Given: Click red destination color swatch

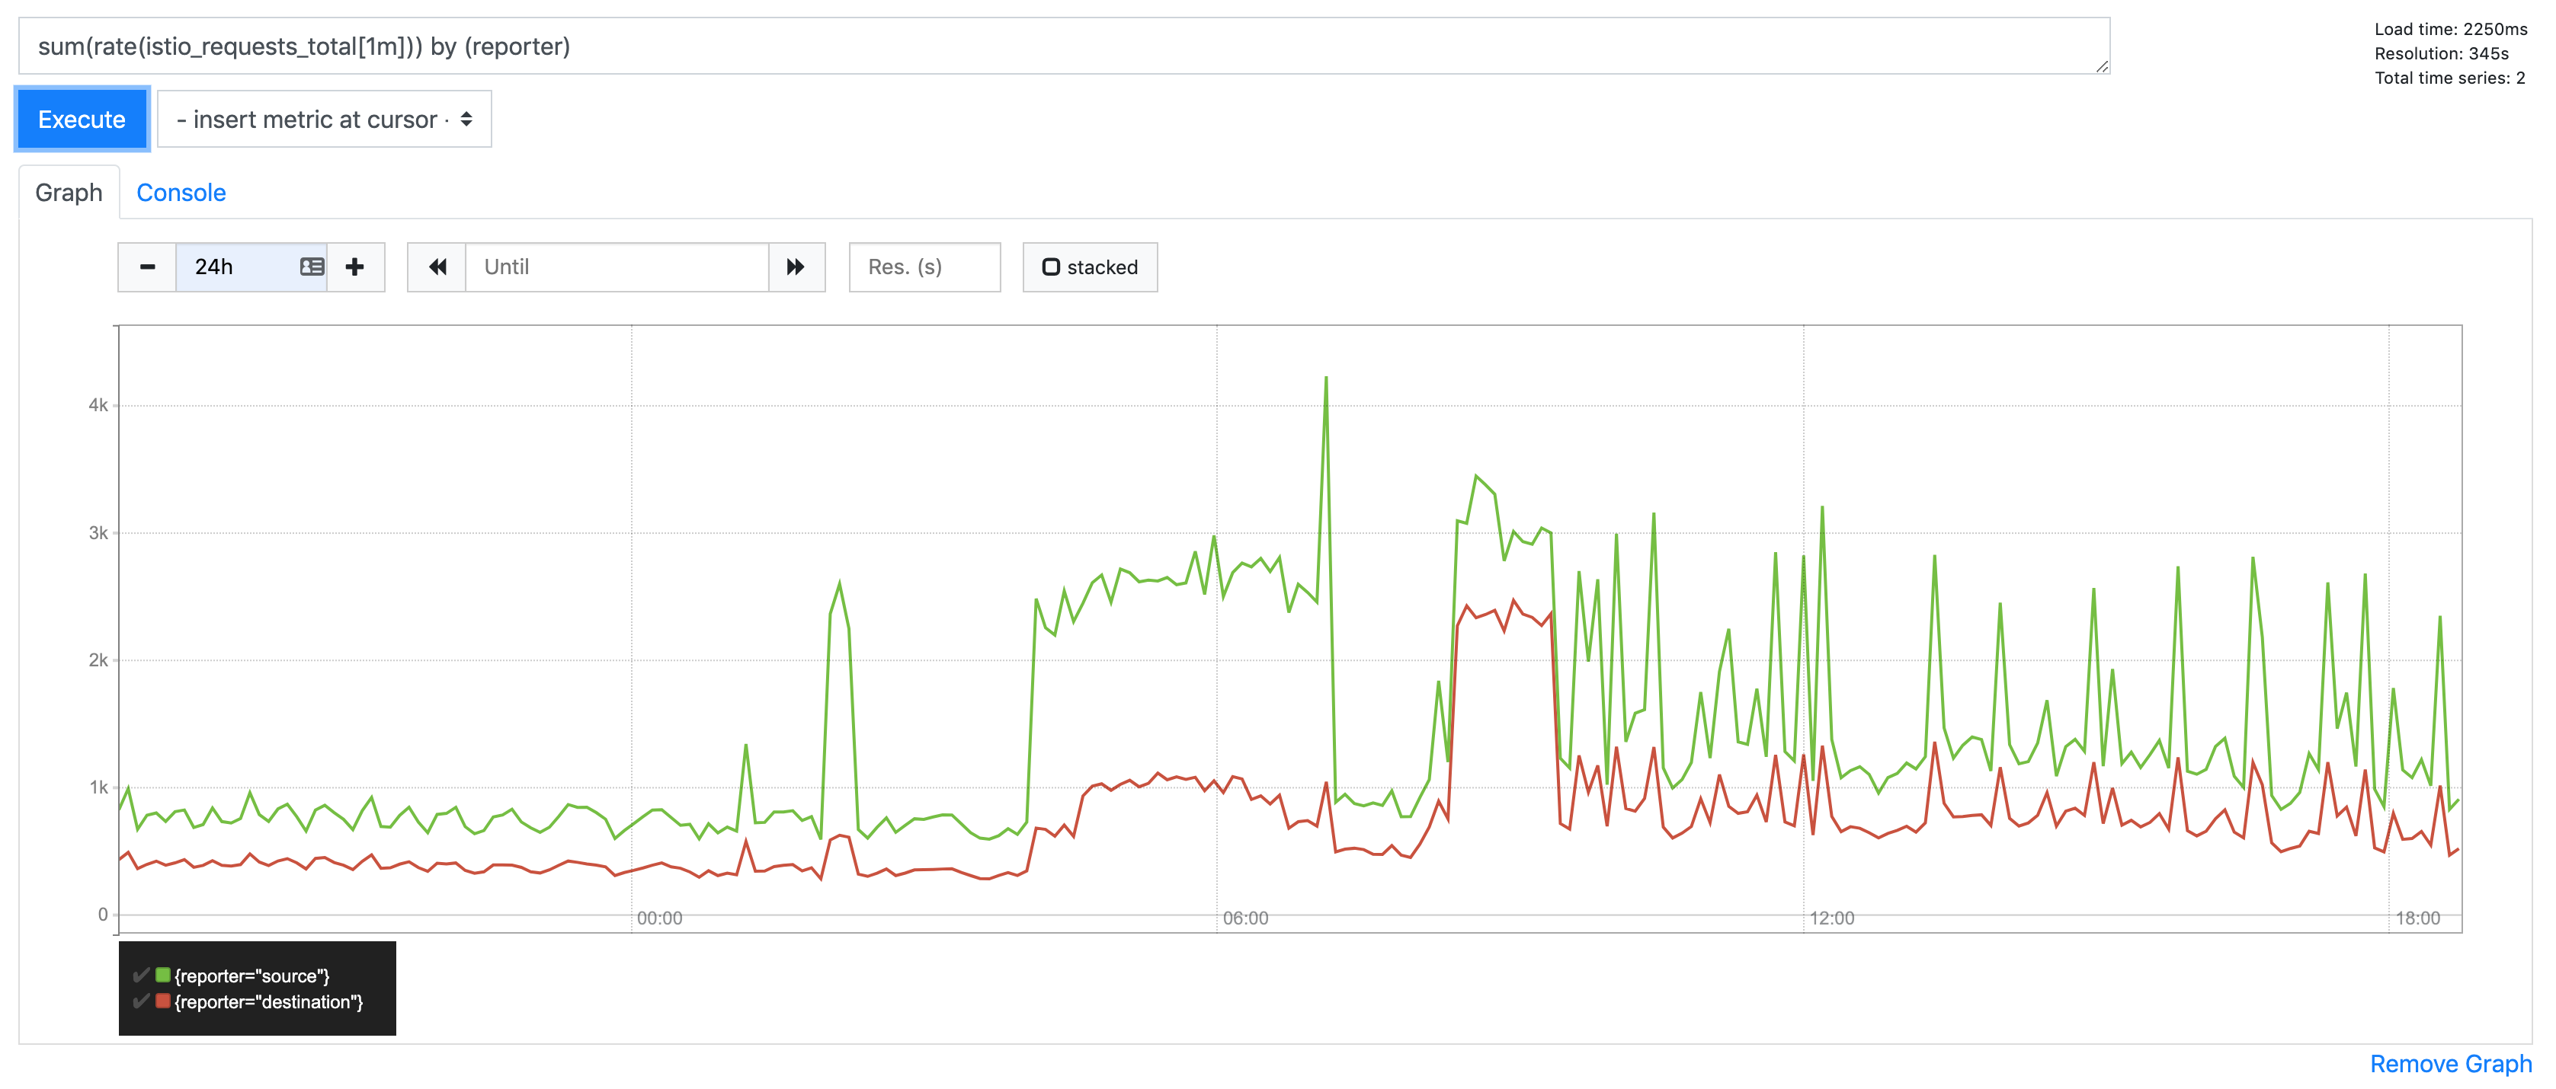Looking at the screenshot, I should point(163,1001).
